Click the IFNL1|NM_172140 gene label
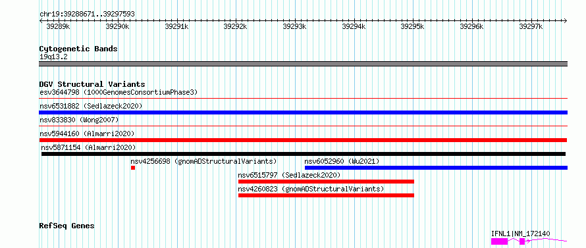586x248 pixels. point(521,234)
